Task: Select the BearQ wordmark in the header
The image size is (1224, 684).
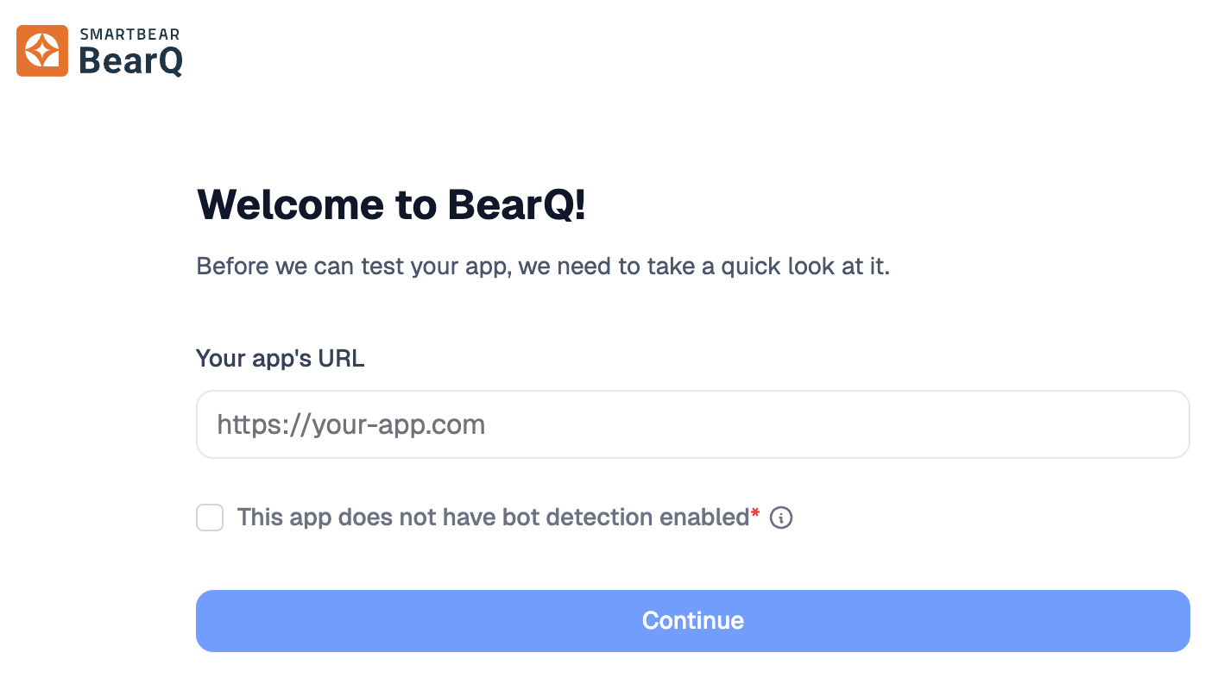Action: (x=130, y=61)
